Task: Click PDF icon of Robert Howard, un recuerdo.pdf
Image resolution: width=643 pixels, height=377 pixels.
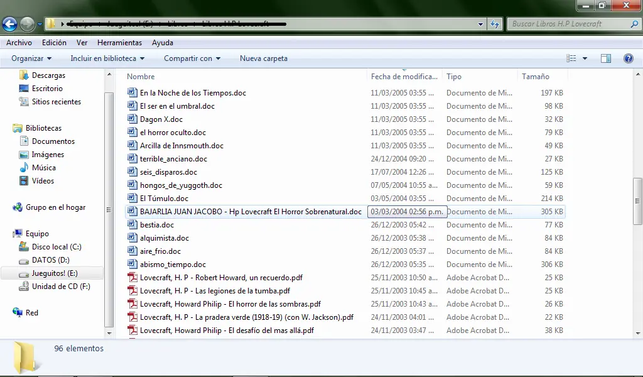Action: point(132,277)
